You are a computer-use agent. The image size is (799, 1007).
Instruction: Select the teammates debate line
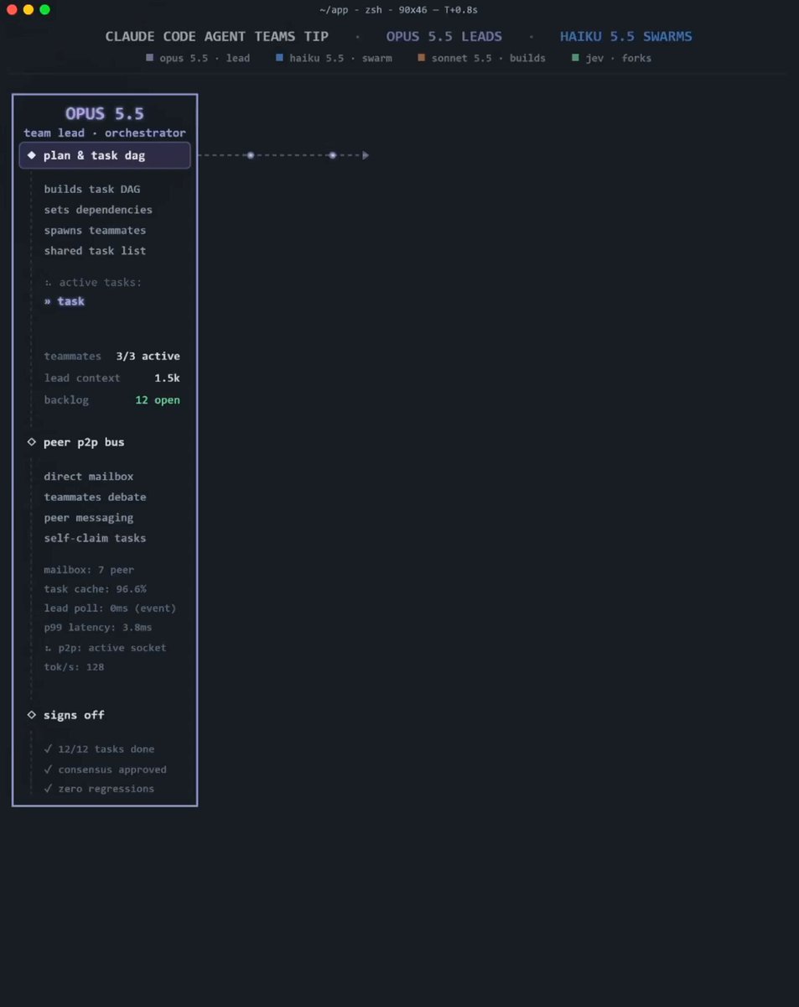95,497
